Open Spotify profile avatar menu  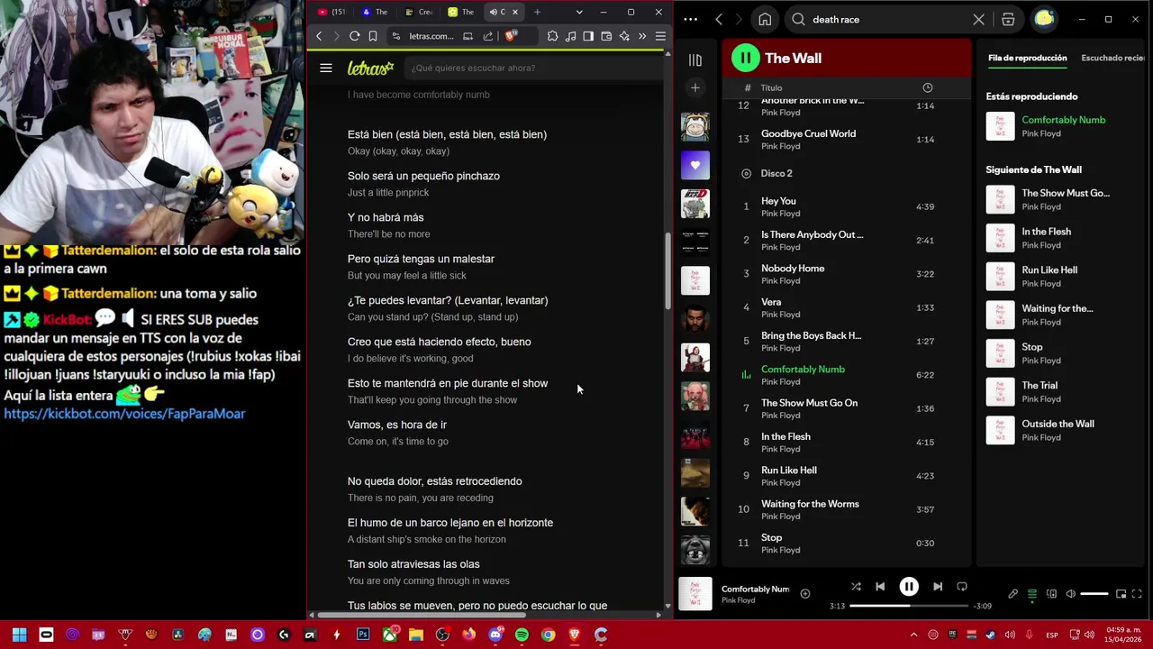[1044, 19]
